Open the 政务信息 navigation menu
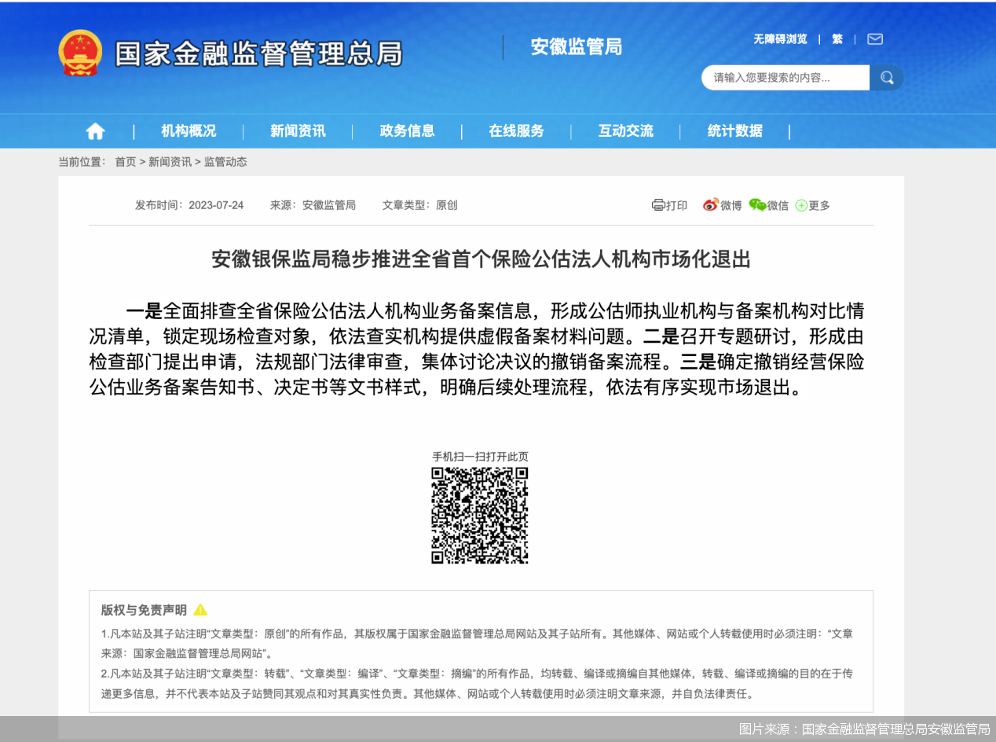The height and width of the screenshot is (742, 996). point(408,131)
